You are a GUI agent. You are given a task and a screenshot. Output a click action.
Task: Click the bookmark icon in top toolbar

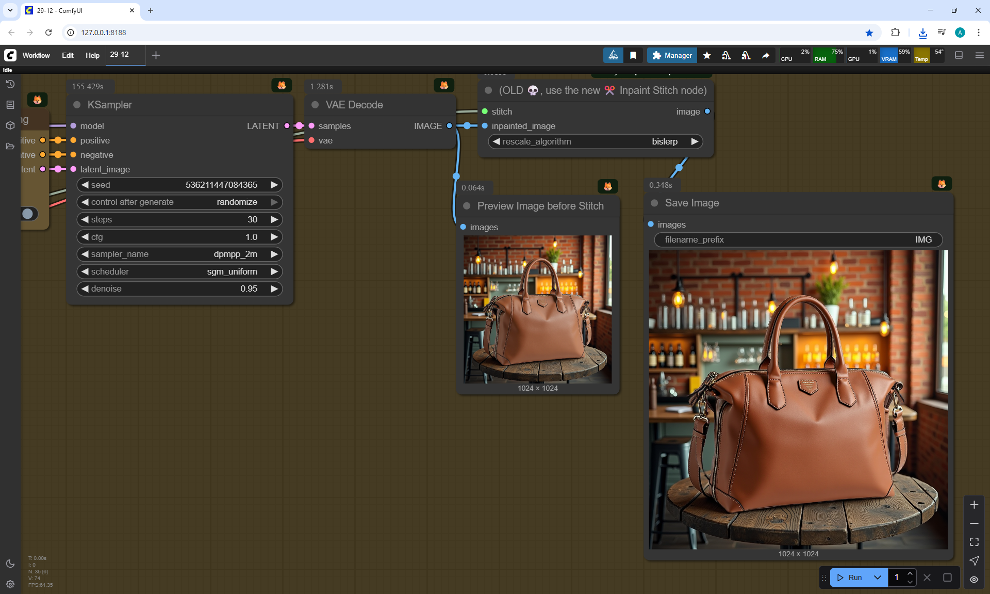(633, 55)
